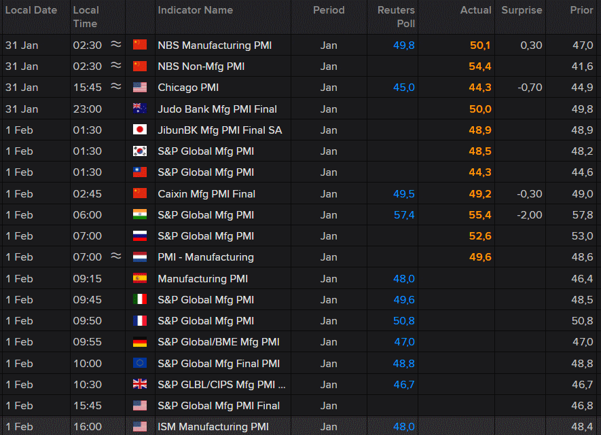Click the South Korea flag icon
Image resolution: width=601 pixels, height=435 pixels.
coord(139,151)
